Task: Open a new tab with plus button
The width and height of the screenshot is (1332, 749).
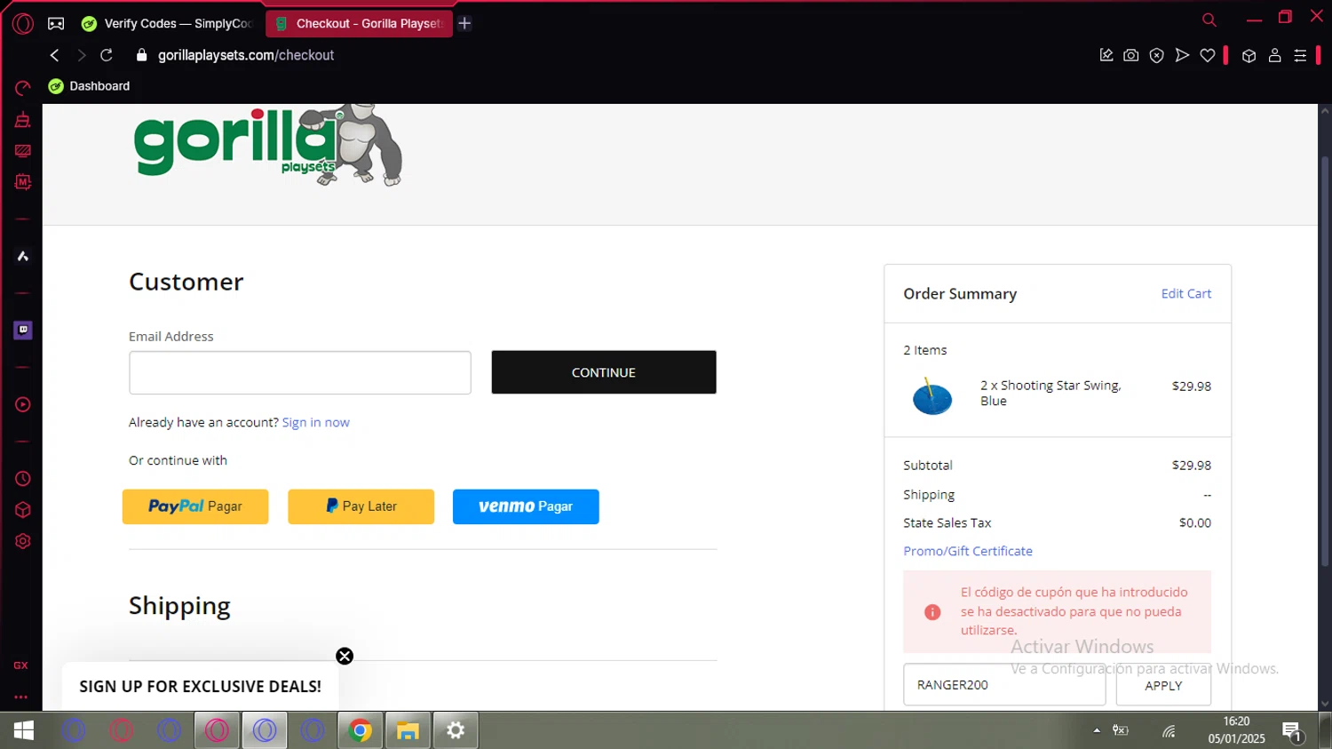Action: (x=464, y=24)
